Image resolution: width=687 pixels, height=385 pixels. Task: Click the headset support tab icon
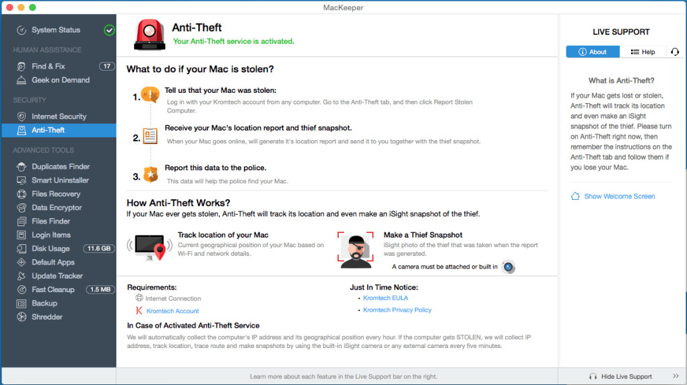point(675,52)
